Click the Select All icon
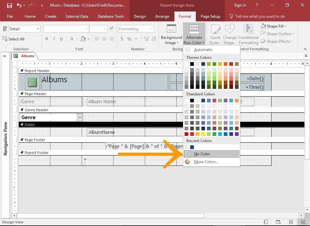Viewport: 310px width, 226px height. 13,39
